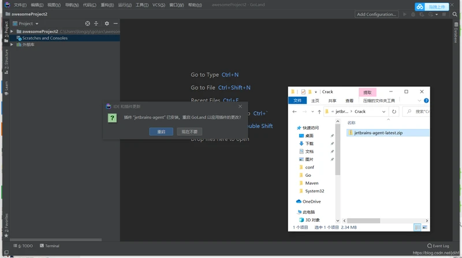Open the Terminal tool window tab
462x258 pixels.
pos(50,246)
